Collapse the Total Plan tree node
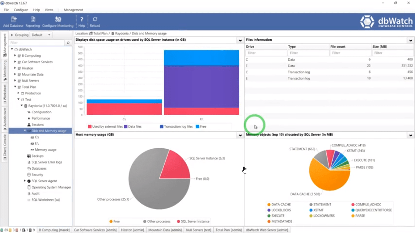The height and width of the screenshot is (233, 415). tap(15, 87)
